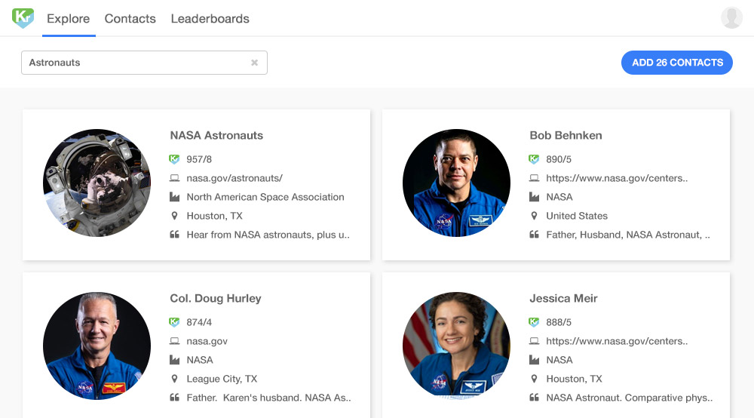The image size is (754, 418).
Task: Click the organization icon beside North American Space Association
Action: click(174, 197)
